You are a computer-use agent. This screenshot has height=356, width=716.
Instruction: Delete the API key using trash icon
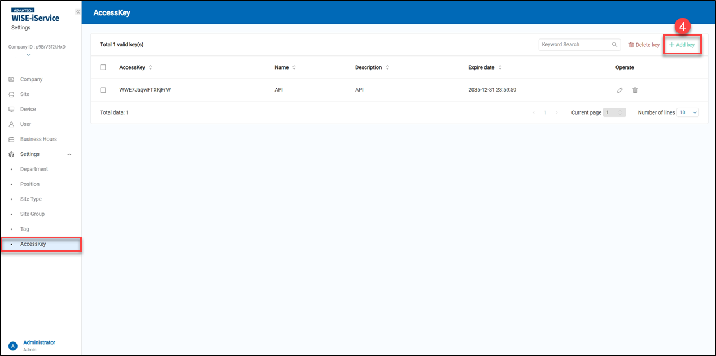click(635, 90)
